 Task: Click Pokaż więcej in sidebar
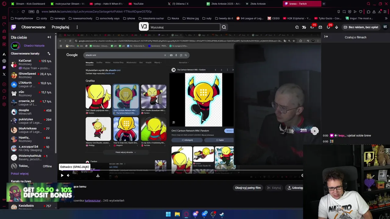point(20,174)
